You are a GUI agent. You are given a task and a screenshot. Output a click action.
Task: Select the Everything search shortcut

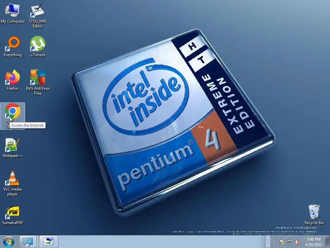pyautogui.click(x=13, y=47)
